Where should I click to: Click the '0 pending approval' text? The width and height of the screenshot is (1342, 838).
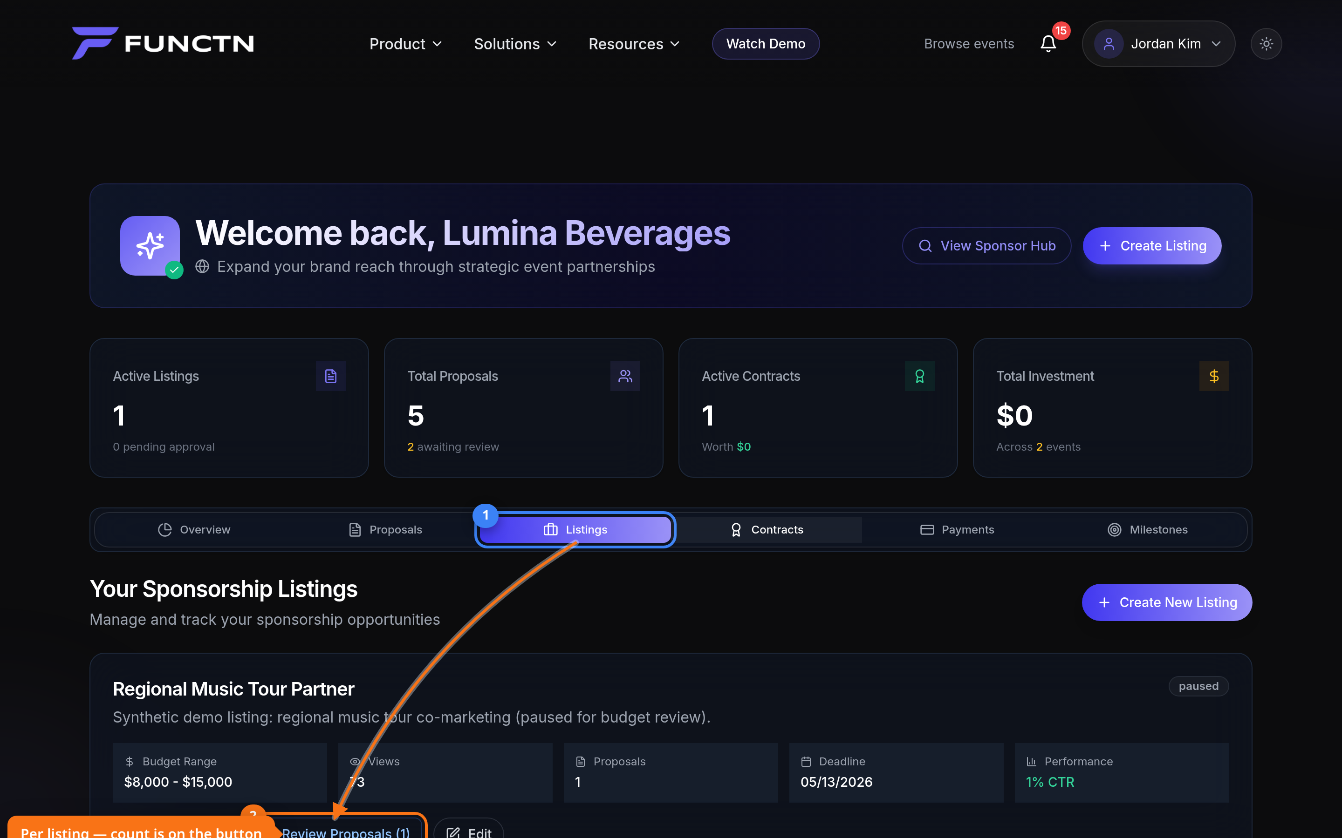click(164, 447)
